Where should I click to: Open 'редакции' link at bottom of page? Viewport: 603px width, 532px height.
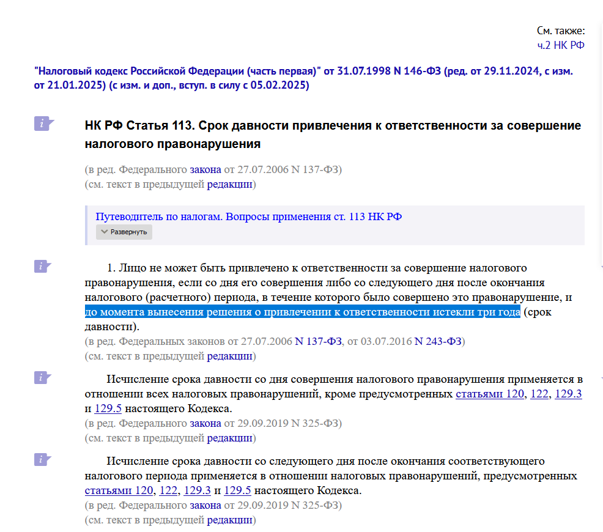click(x=229, y=520)
